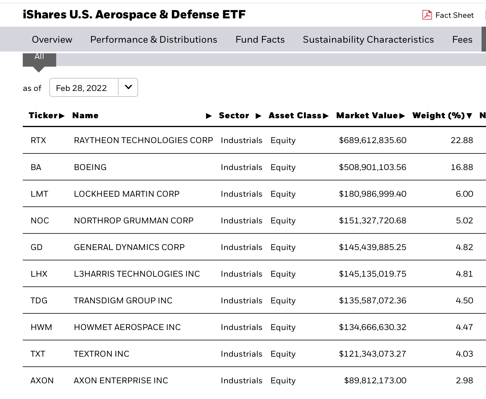Click market value $145,439,885.25
The image size is (486, 399).
[x=372, y=247]
